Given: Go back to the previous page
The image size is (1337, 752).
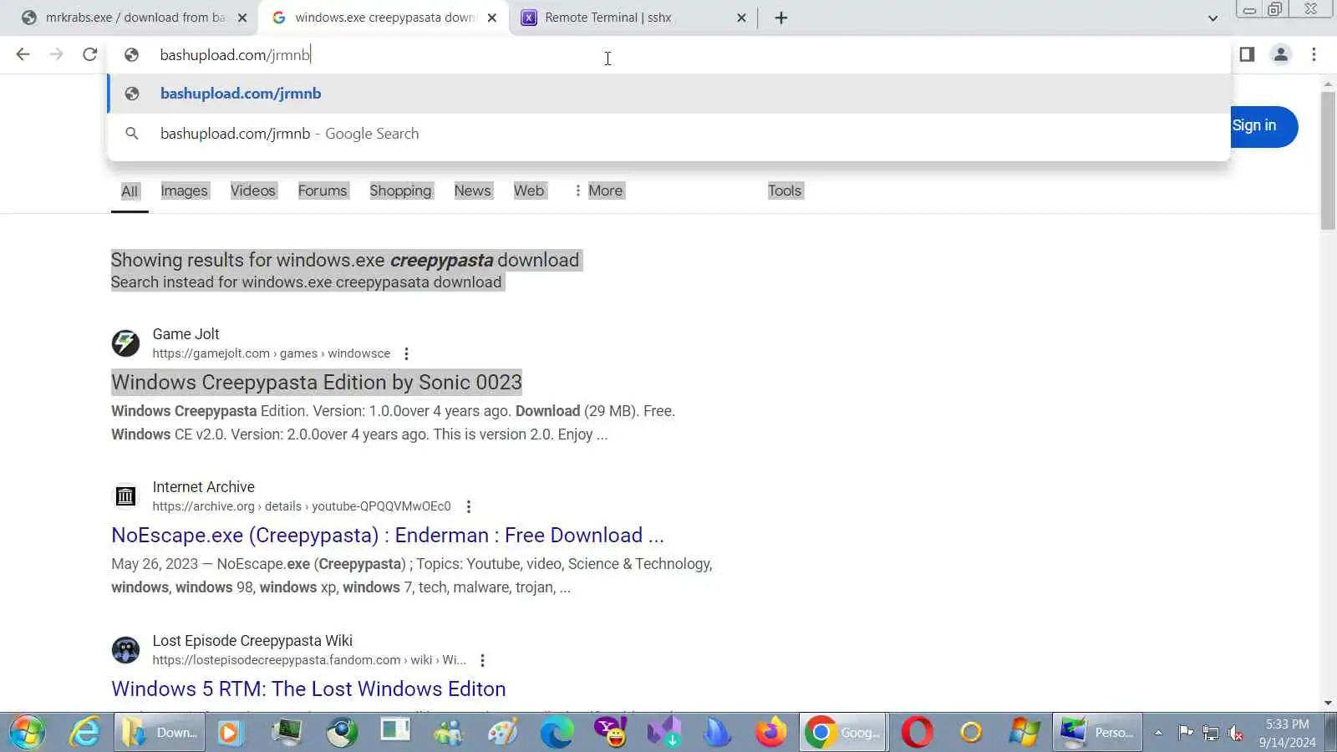Looking at the screenshot, I should [x=23, y=54].
